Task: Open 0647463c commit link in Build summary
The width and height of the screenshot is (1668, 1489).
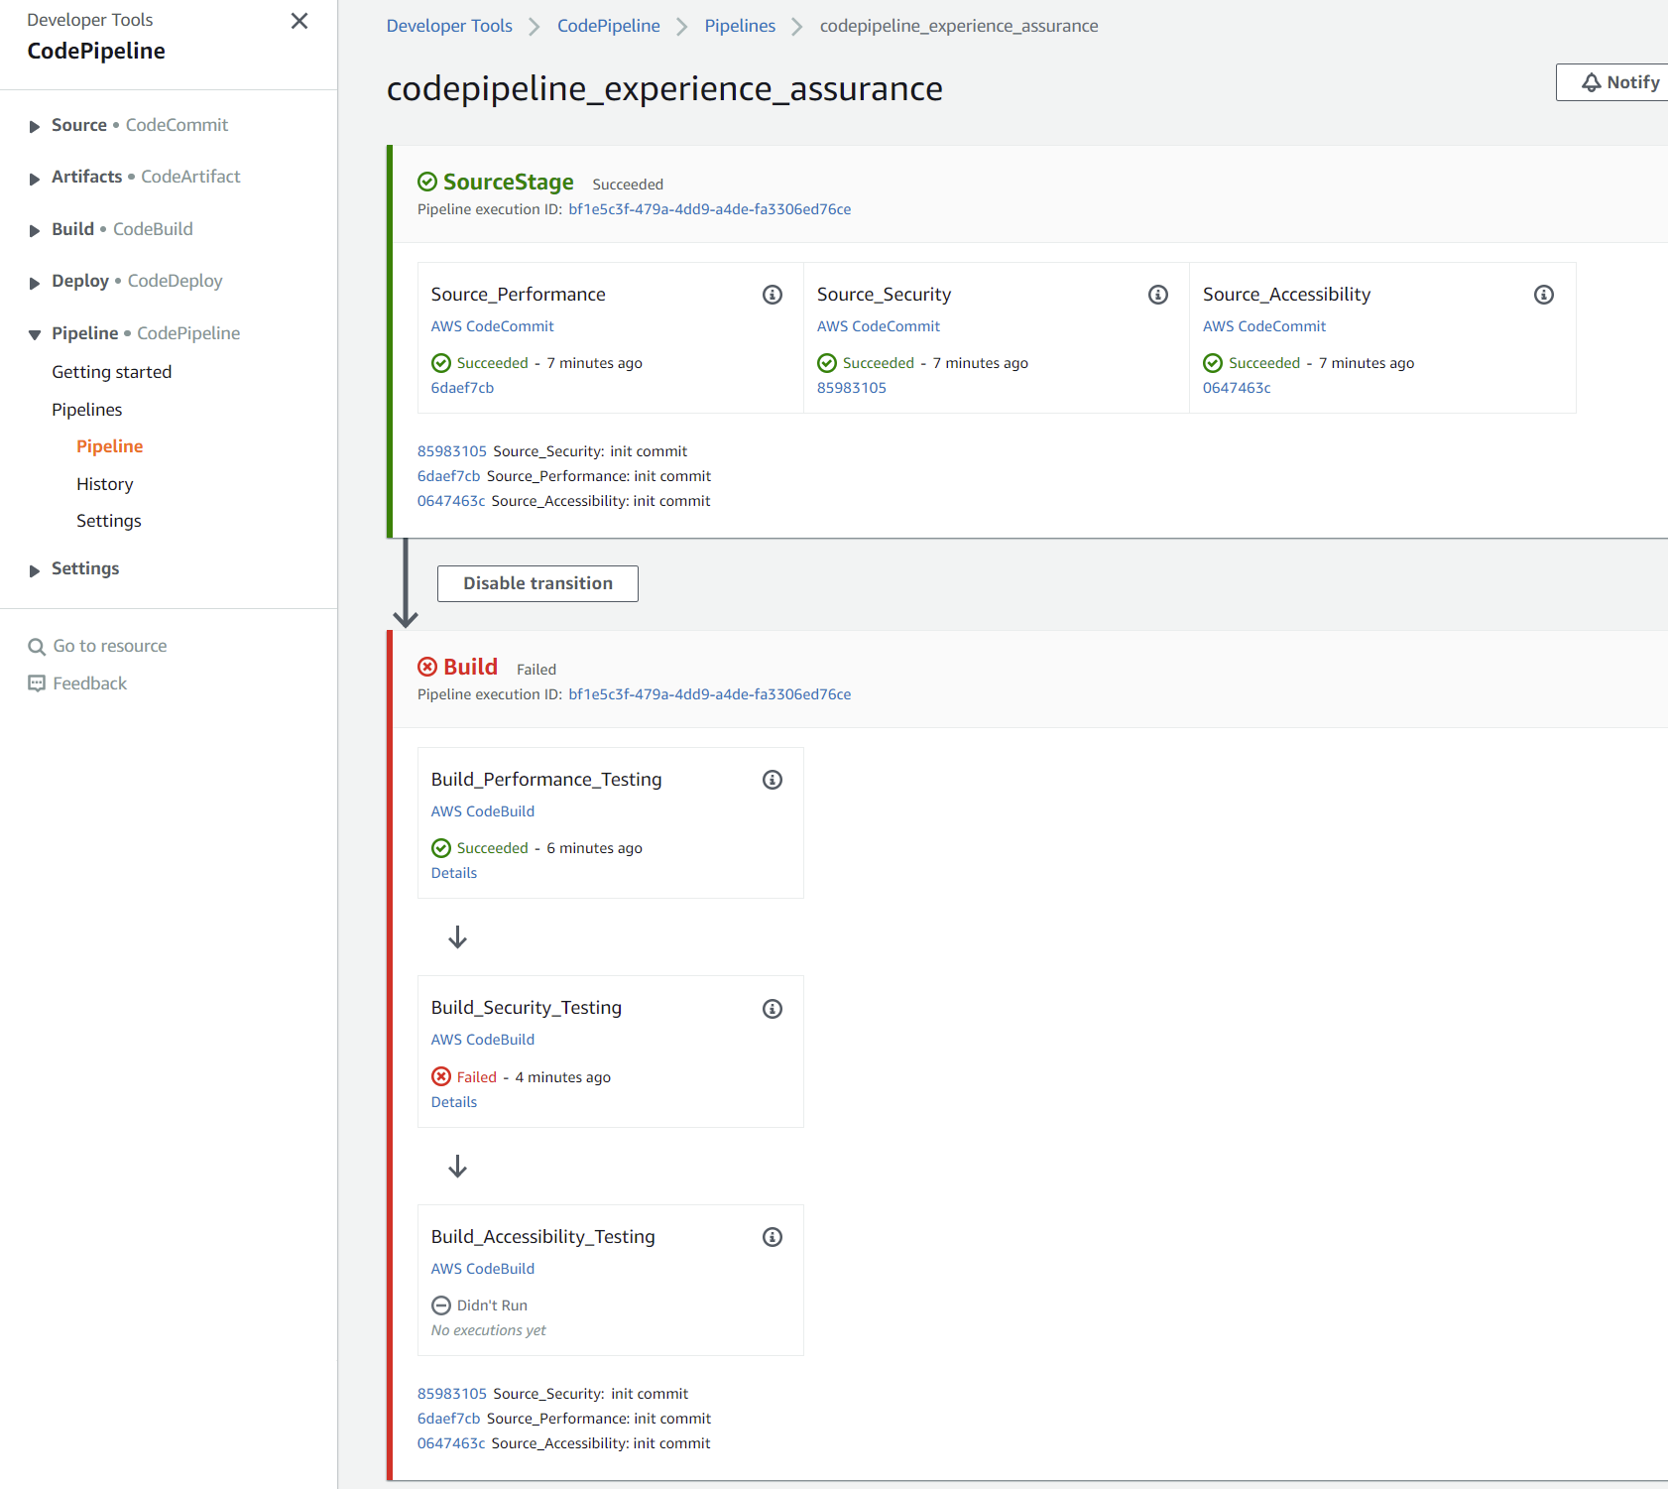Action: (451, 1443)
